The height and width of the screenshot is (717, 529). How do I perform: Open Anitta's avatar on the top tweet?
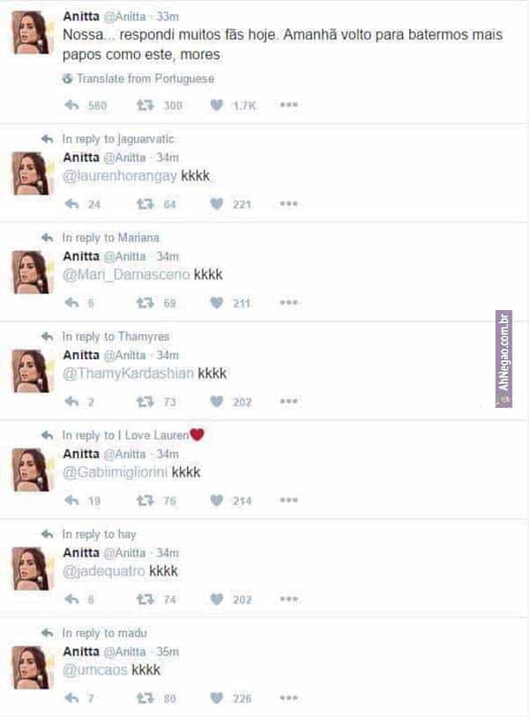pos(31,33)
